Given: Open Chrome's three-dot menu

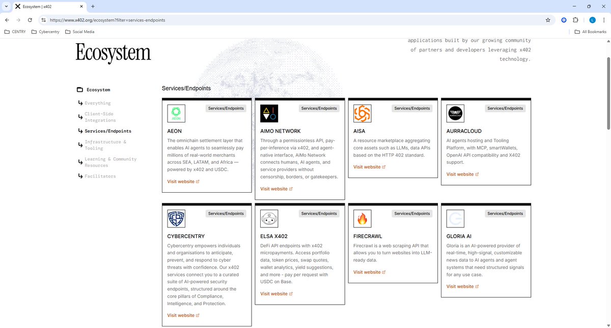Looking at the screenshot, I should coord(604,20).
